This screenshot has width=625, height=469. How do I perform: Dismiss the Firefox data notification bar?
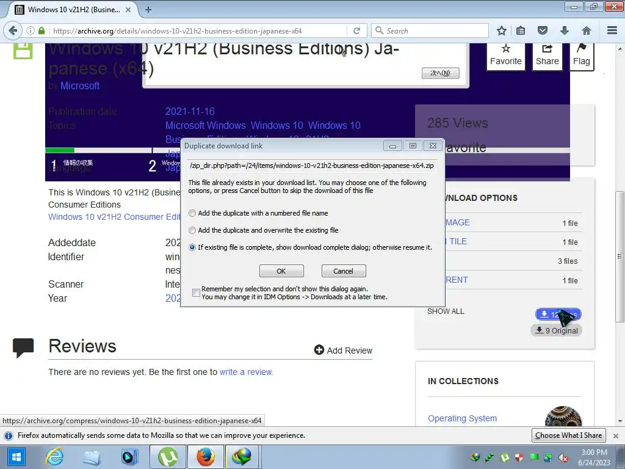click(615, 436)
